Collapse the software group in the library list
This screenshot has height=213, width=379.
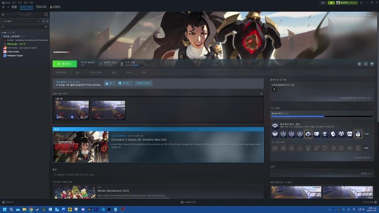tap(2, 36)
